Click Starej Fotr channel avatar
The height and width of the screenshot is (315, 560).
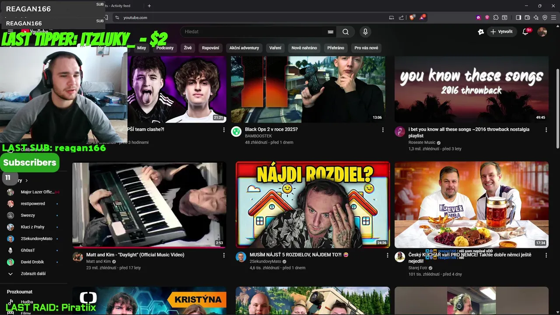[400, 257]
